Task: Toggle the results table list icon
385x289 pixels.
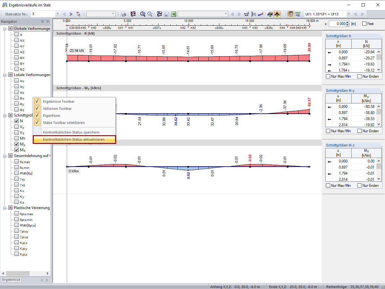Action: 291,14
